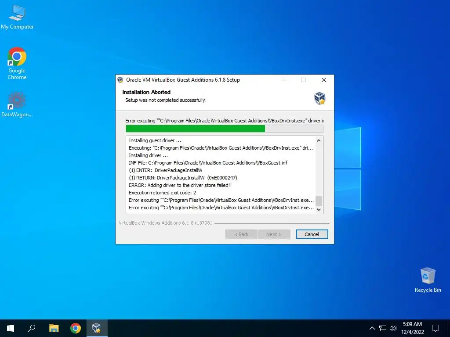Viewport: 450px width, 337px height.
Task: Click the VirtualBox logo in setup header
Action: click(319, 98)
